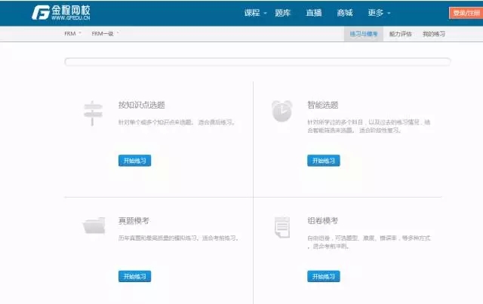The width and height of the screenshot is (483, 304).
Task: Click the 组卷模考 heading
Action: click(322, 221)
